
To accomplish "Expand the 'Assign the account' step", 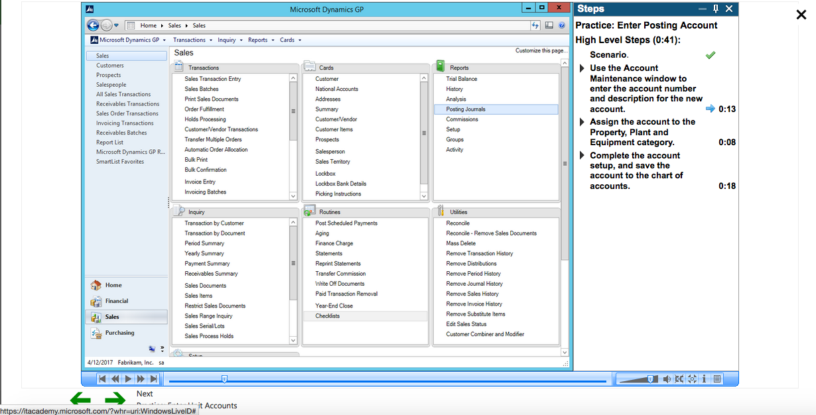I will pos(582,122).
